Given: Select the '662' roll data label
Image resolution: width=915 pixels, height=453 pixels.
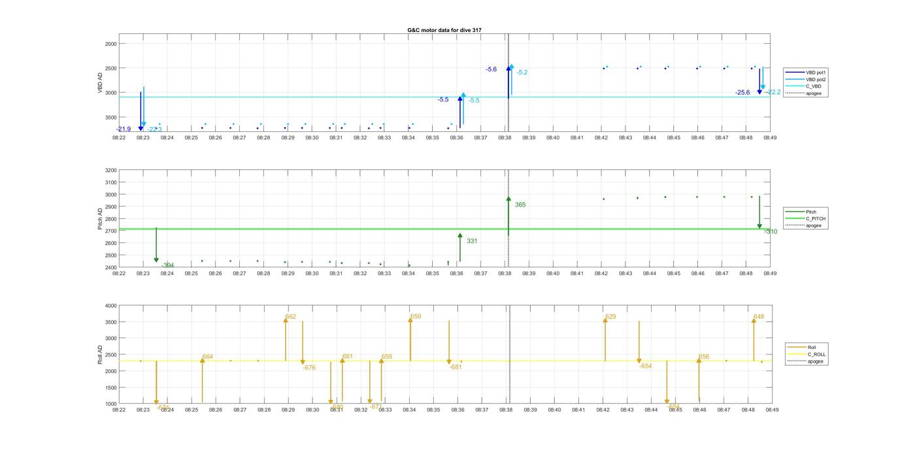Looking at the screenshot, I should (x=291, y=317).
